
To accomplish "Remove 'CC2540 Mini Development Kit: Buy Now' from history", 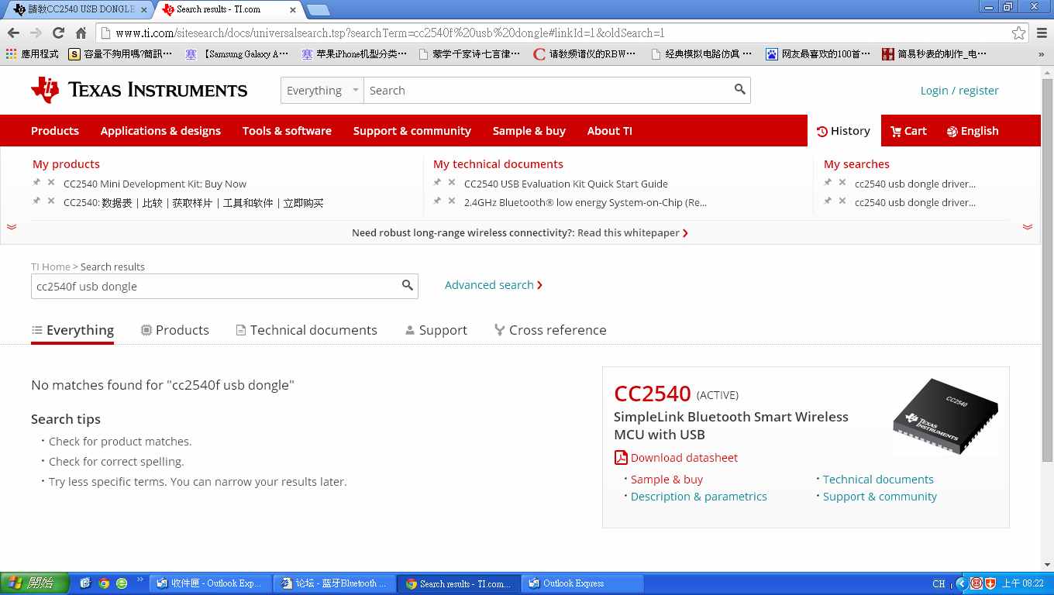I will coord(51,183).
